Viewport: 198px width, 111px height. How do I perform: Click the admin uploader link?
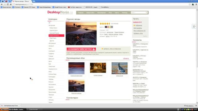coord(108,36)
